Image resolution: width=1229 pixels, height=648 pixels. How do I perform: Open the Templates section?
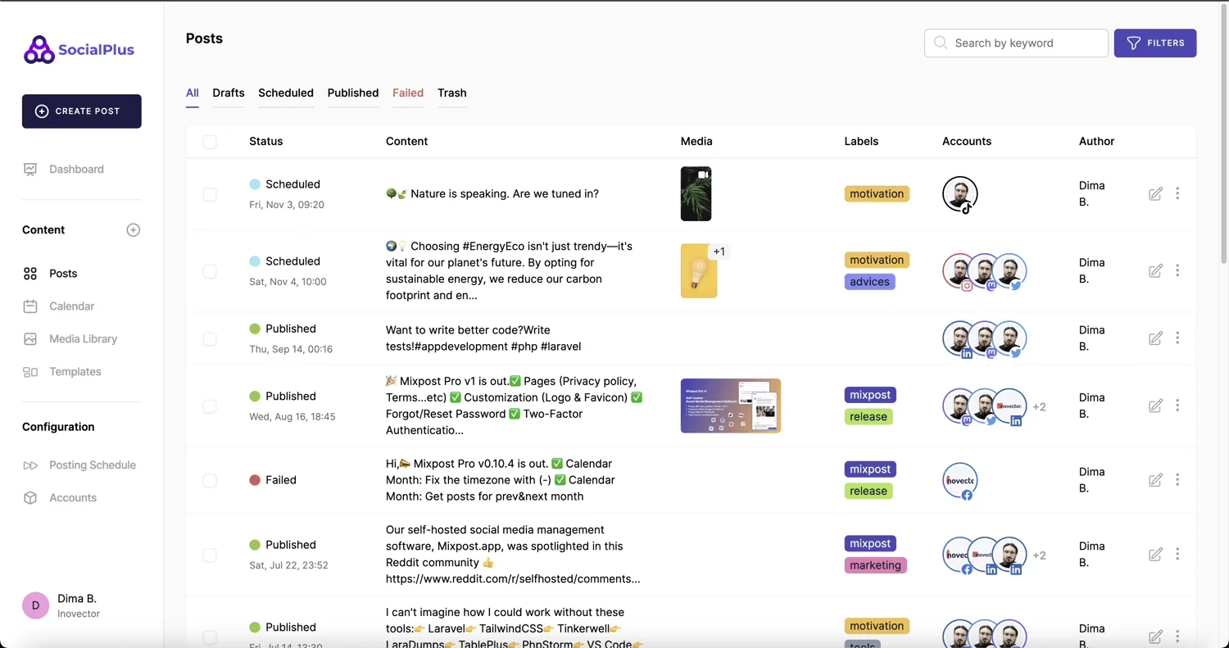click(x=75, y=371)
